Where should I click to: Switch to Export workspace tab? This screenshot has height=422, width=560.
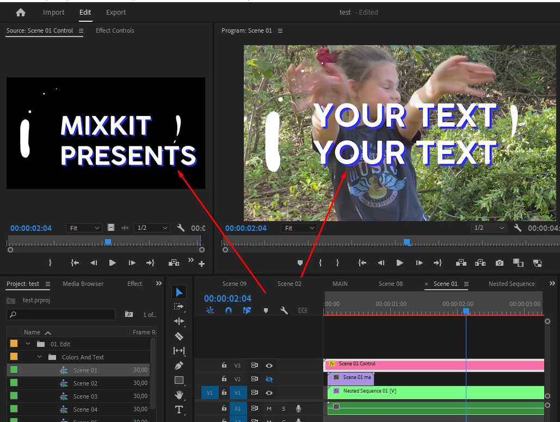click(116, 12)
